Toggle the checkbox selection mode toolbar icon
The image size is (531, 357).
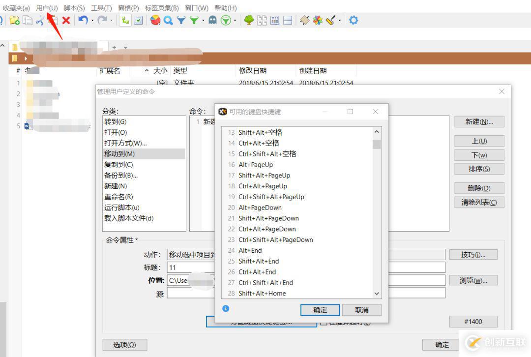(138, 20)
